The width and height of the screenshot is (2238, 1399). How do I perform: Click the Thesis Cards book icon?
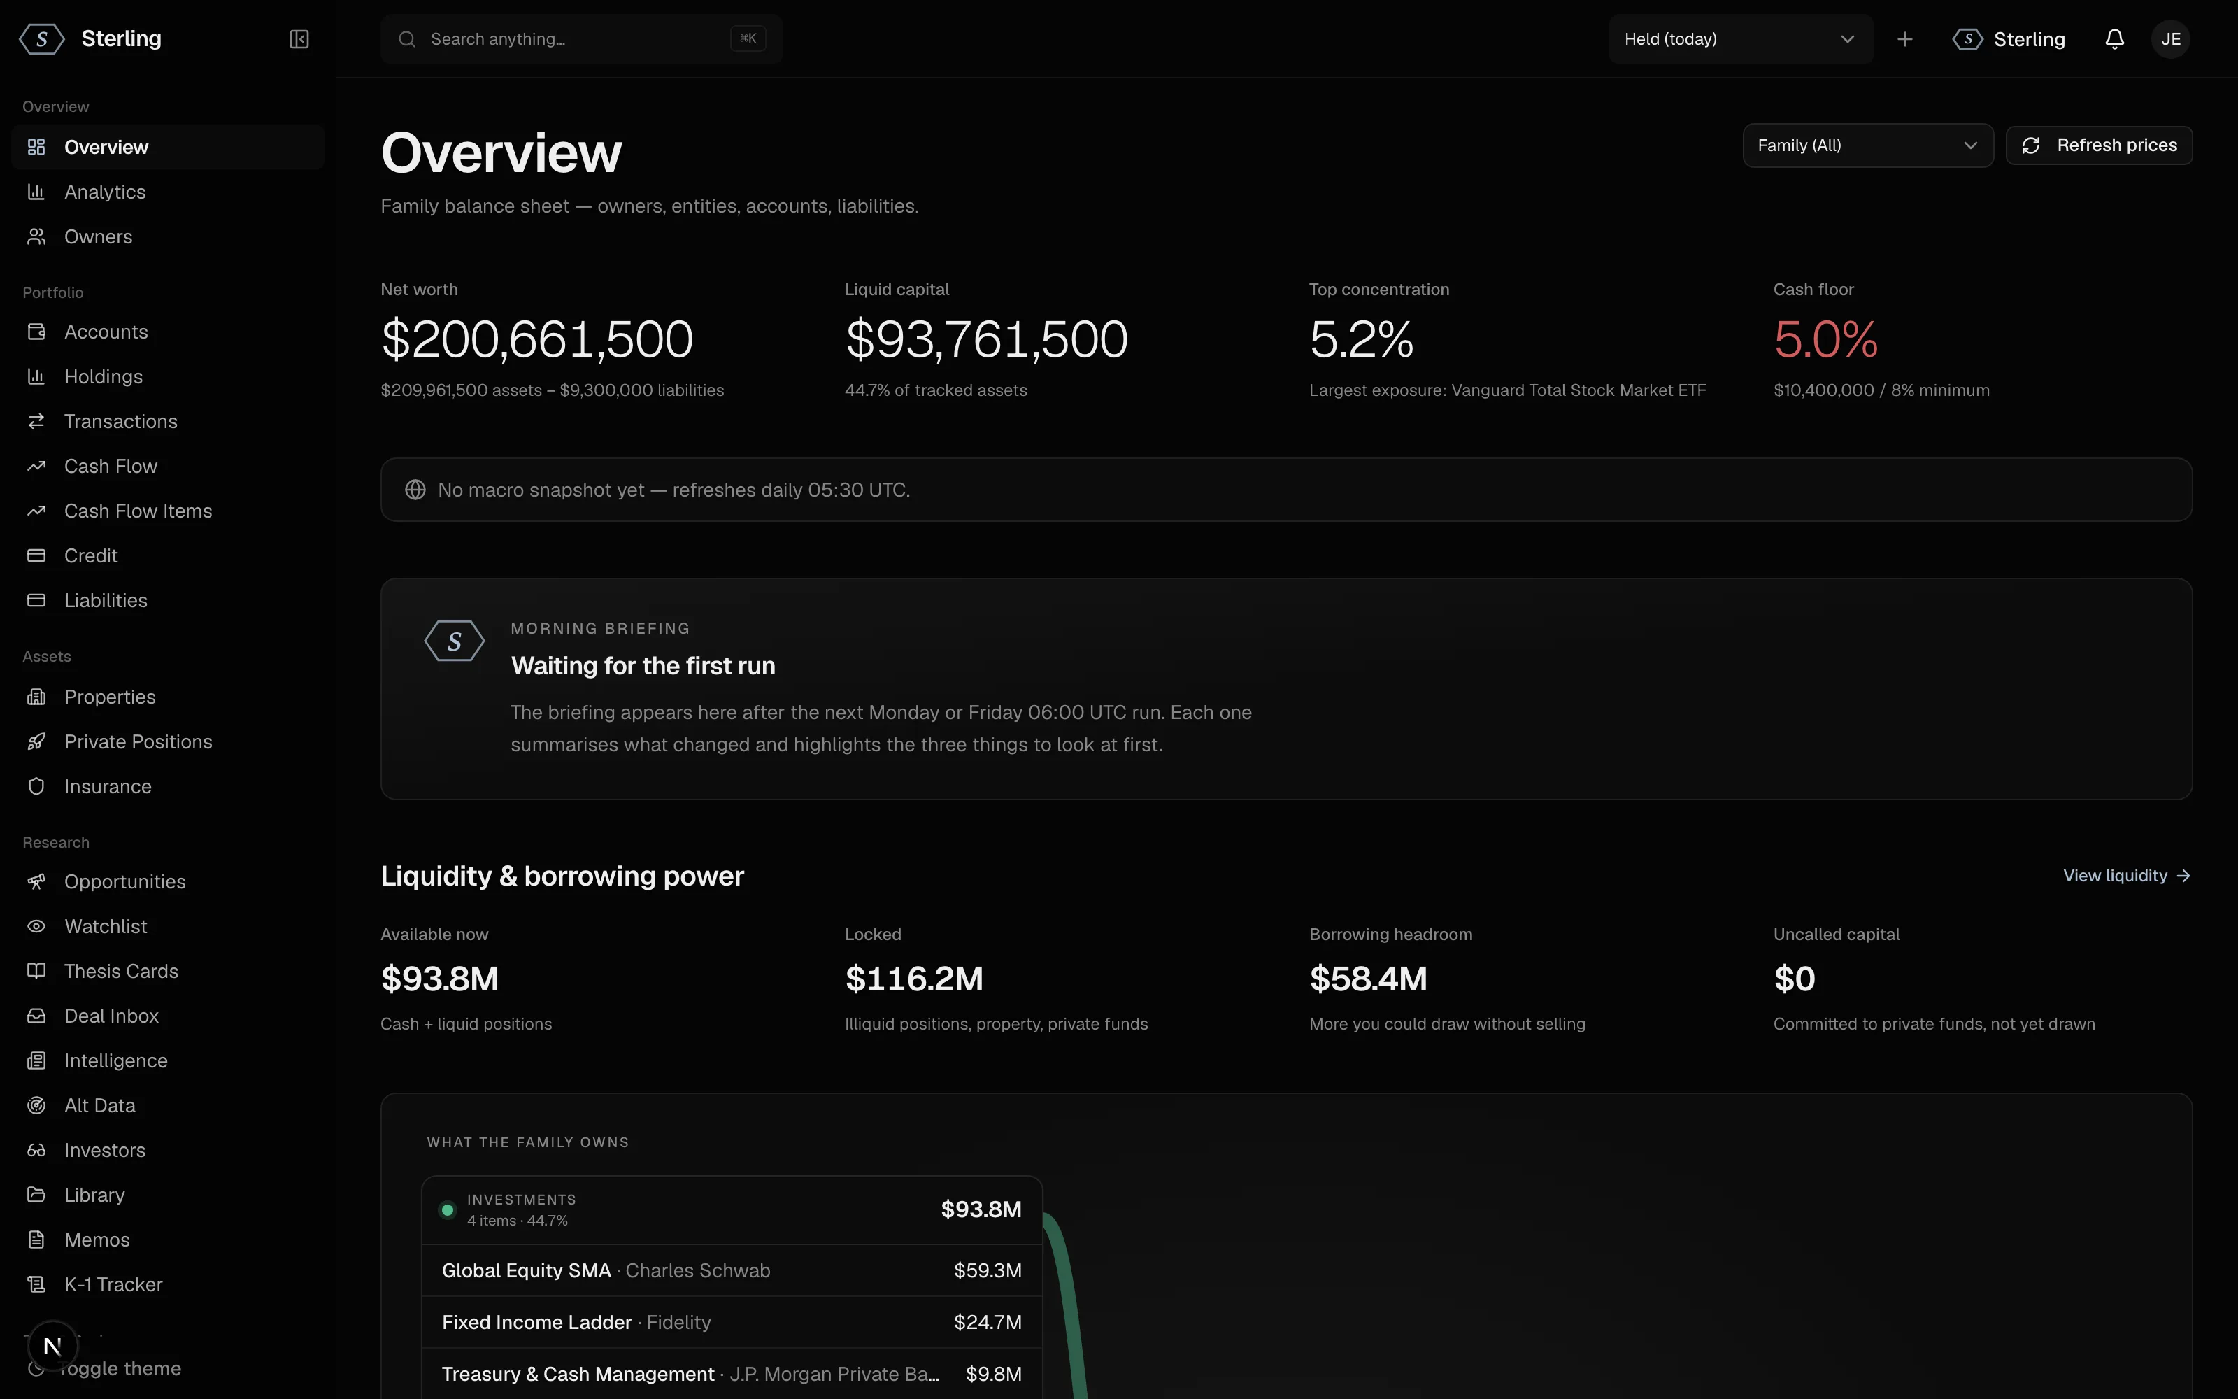pos(36,971)
